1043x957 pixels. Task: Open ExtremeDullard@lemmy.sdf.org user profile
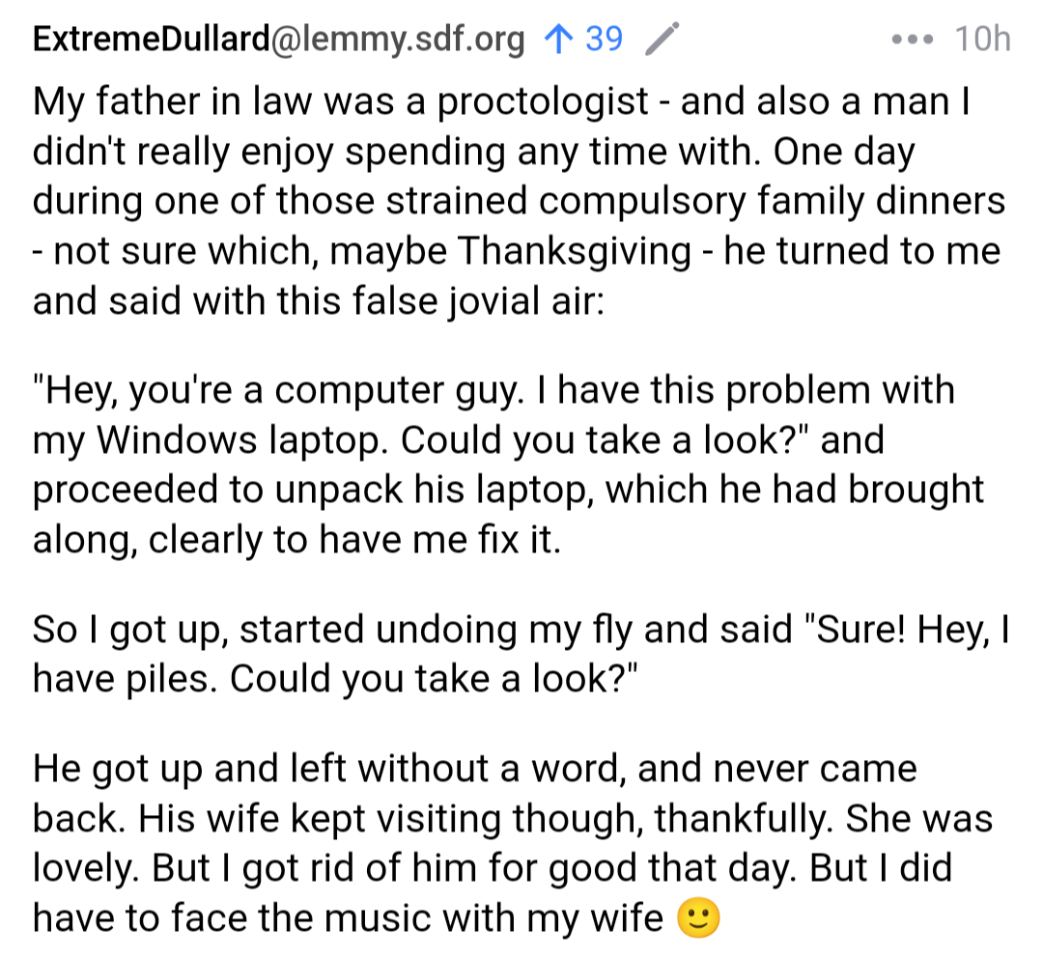[279, 39]
